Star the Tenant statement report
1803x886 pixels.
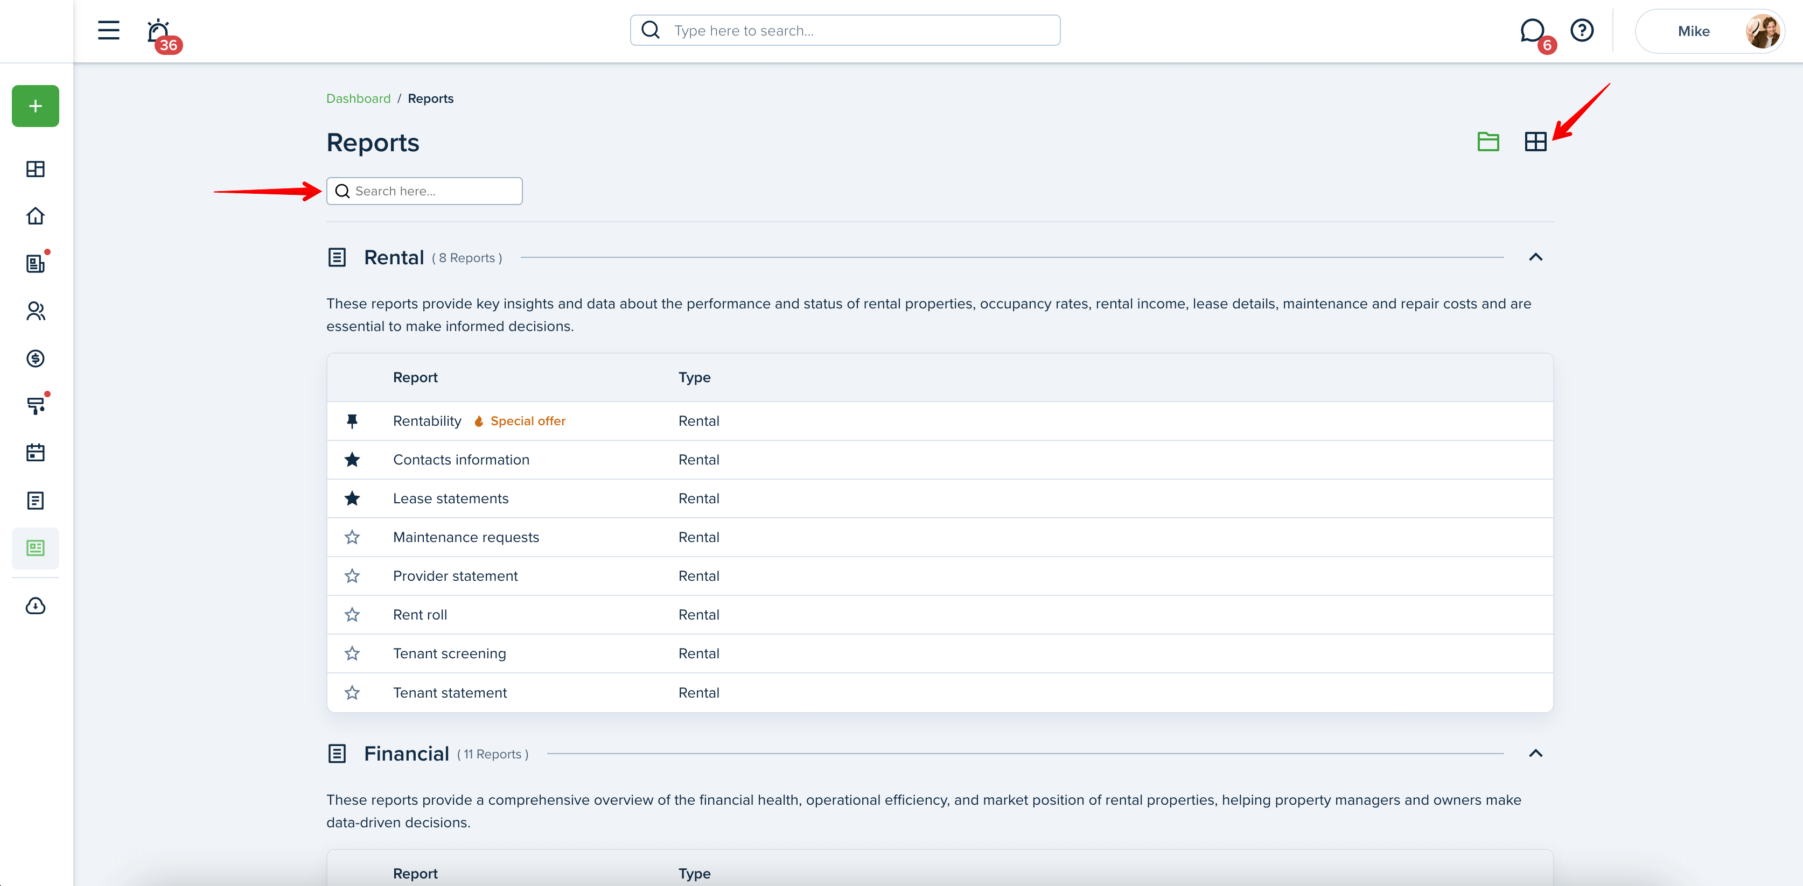tap(352, 693)
